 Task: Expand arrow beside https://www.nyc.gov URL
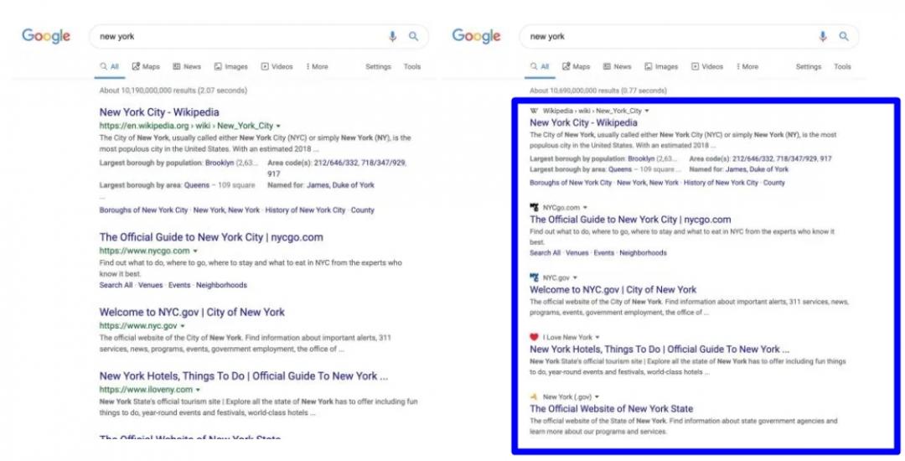coord(183,326)
